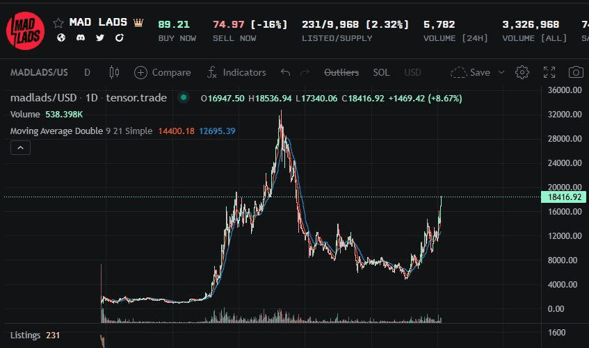Viewport: 589px width, 348px height.
Task: Click the green market status dot
Action: [184, 98]
